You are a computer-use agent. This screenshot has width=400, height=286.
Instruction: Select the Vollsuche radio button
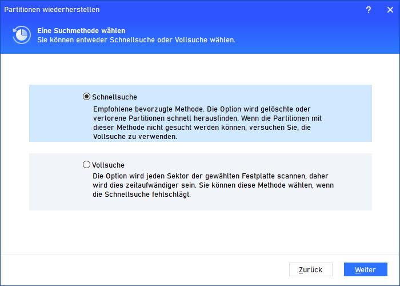click(87, 165)
